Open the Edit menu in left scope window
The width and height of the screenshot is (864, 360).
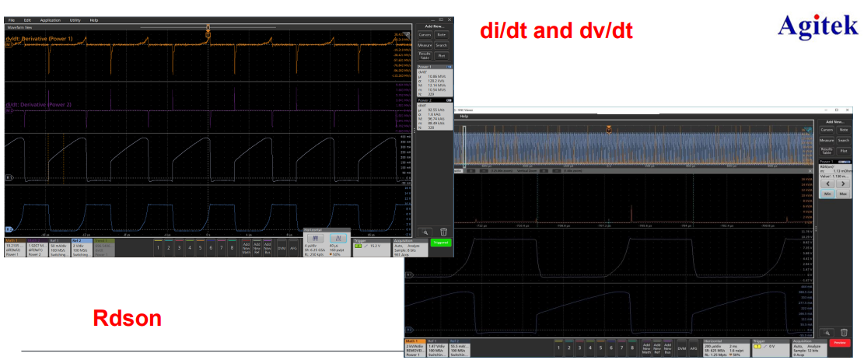pos(27,20)
